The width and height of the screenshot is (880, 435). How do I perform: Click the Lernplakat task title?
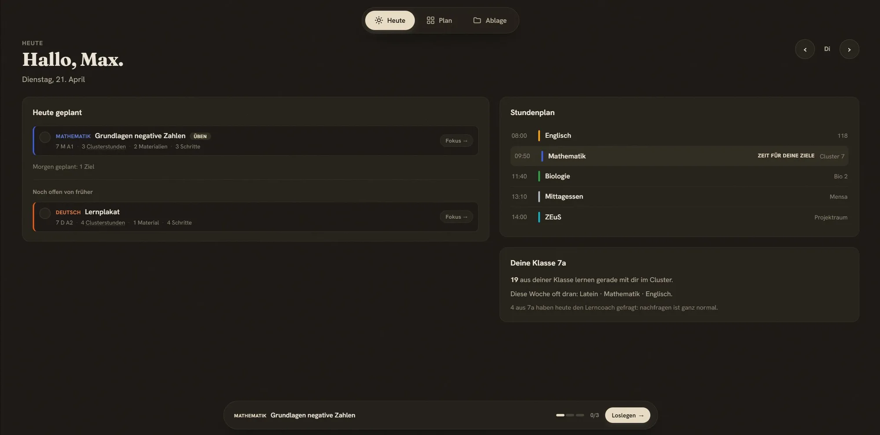pyautogui.click(x=102, y=212)
